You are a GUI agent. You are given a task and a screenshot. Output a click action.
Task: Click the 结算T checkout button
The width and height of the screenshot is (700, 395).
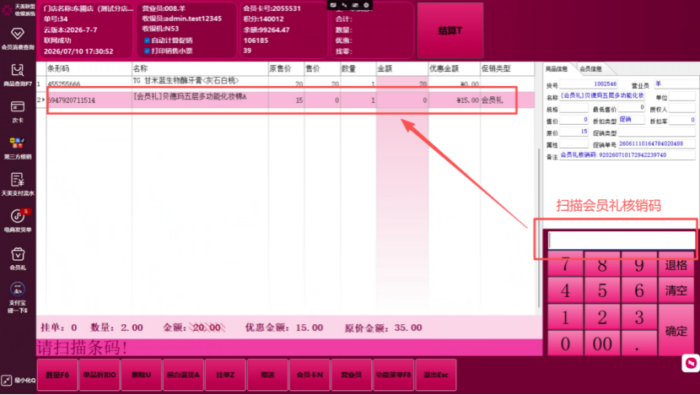tap(450, 30)
